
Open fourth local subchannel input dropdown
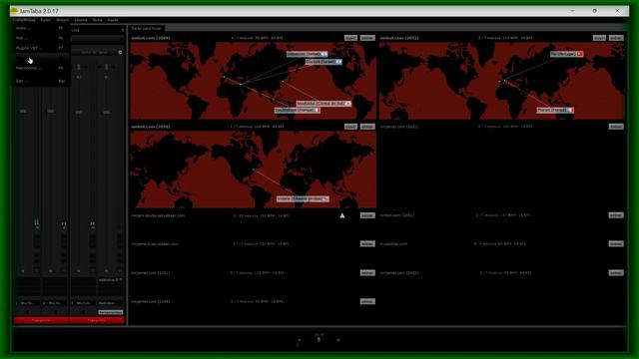coord(111,303)
